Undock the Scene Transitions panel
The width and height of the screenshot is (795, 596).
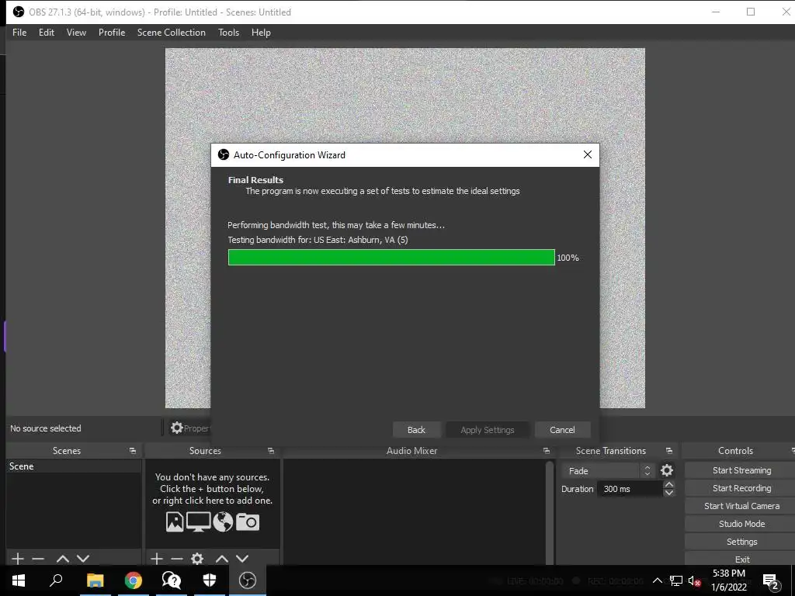click(x=668, y=451)
